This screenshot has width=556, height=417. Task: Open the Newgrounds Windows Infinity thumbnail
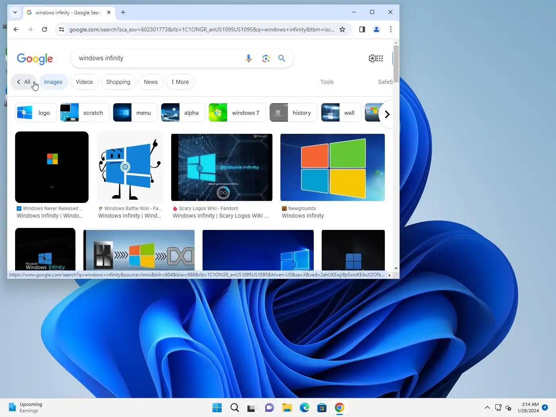pos(332,167)
